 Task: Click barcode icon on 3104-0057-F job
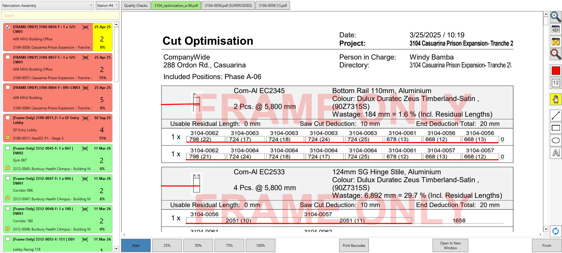click(x=85, y=57)
